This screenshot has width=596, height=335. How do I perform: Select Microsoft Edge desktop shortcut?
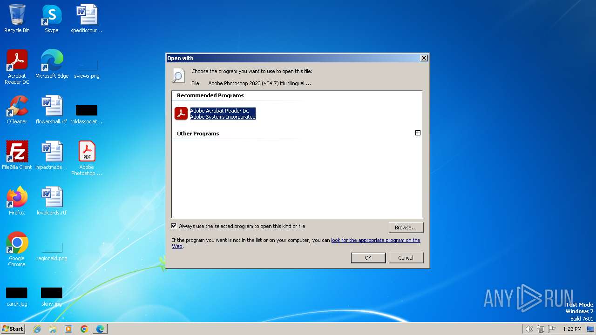click(52, 64)
